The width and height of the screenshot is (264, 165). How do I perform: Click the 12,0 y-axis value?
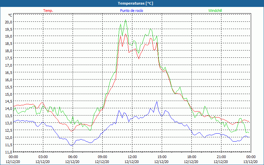click(9, 138)
